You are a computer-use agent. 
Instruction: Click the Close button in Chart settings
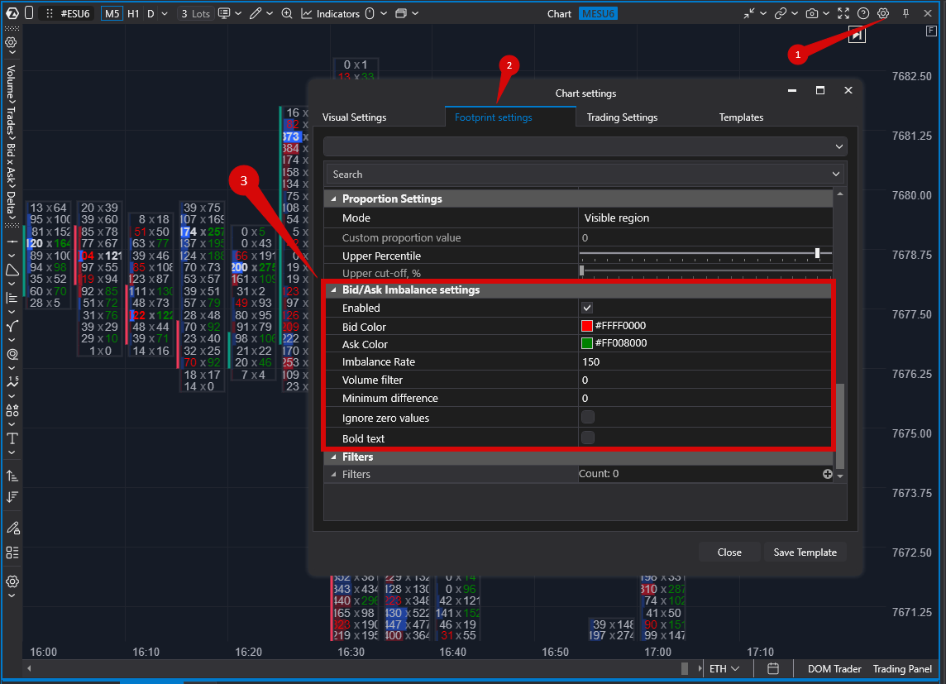729,552
